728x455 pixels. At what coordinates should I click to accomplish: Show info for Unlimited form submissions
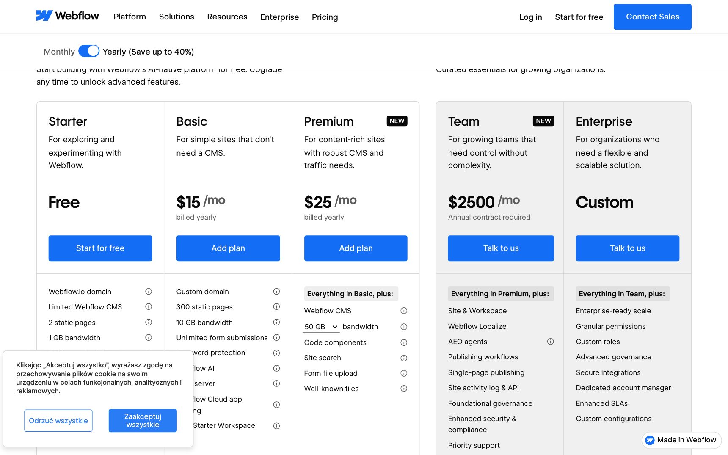[276, 337]
